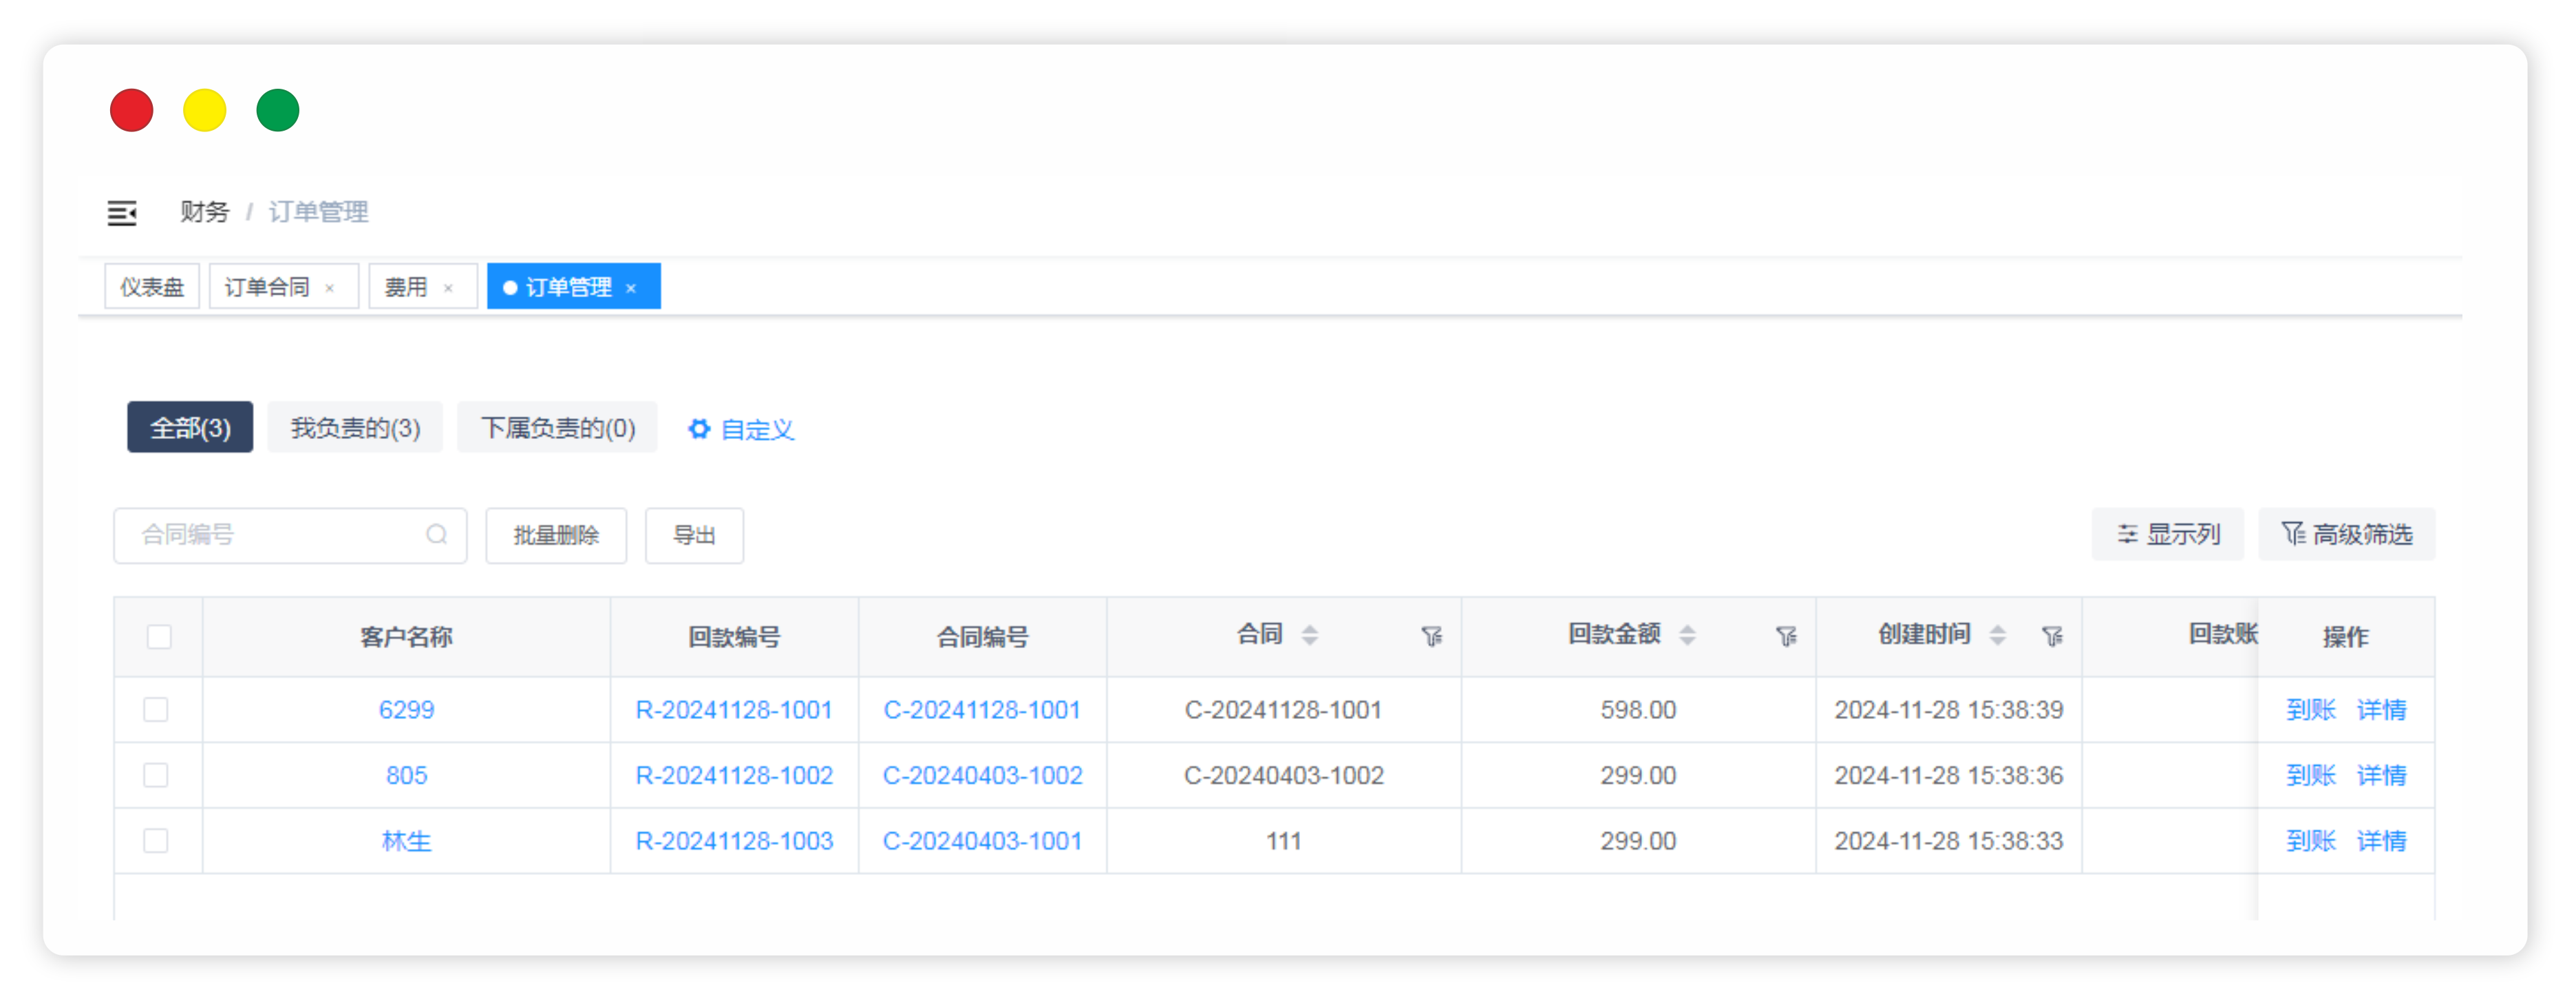This screenshot has height=1003, width=2576.
Task: Sort by the 创建时间 column arrows
Action: (1997, 635)
